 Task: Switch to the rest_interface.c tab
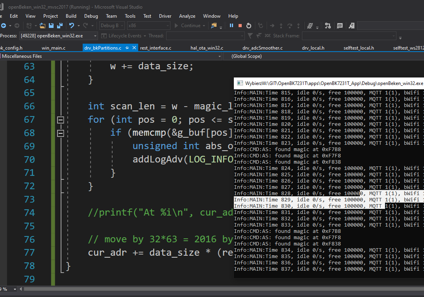click(156, 48)
